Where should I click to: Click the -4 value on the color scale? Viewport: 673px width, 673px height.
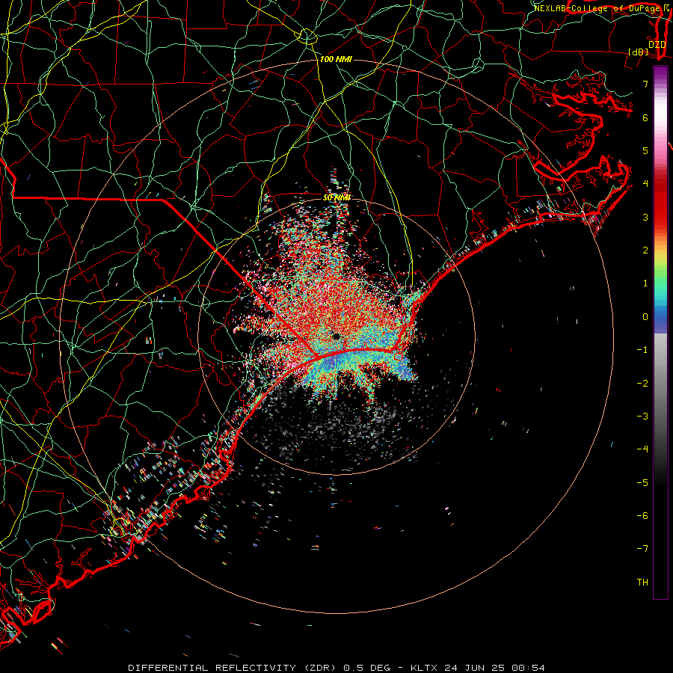coord(642,449)
